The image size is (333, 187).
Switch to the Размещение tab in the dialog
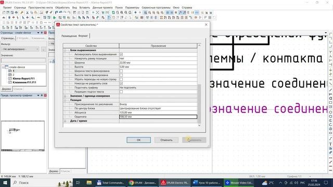(x=69, y=36)
